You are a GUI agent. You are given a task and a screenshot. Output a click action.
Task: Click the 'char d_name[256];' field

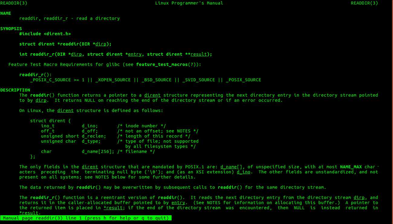[x=78, y=151]
